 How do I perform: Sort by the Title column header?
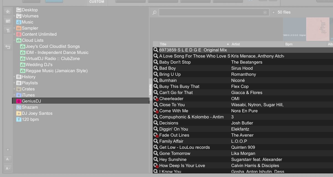195,44
